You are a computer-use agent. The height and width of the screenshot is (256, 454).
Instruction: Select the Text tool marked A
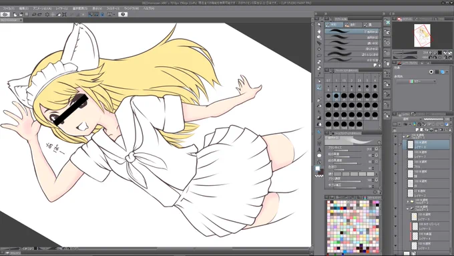(319, 150)
